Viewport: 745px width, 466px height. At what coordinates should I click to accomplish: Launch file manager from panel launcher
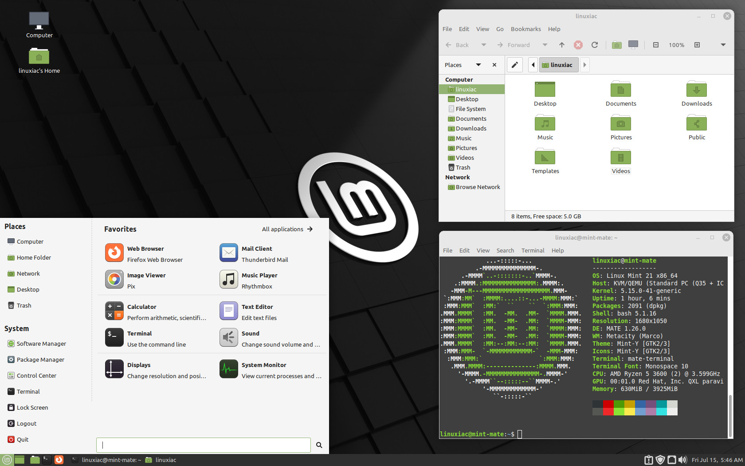point(35,460)
